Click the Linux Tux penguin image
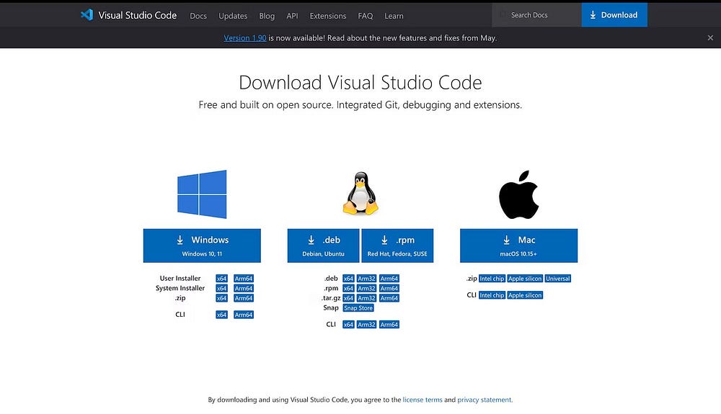This screenshot has width=721, height=414. click(x=360, y=193)
